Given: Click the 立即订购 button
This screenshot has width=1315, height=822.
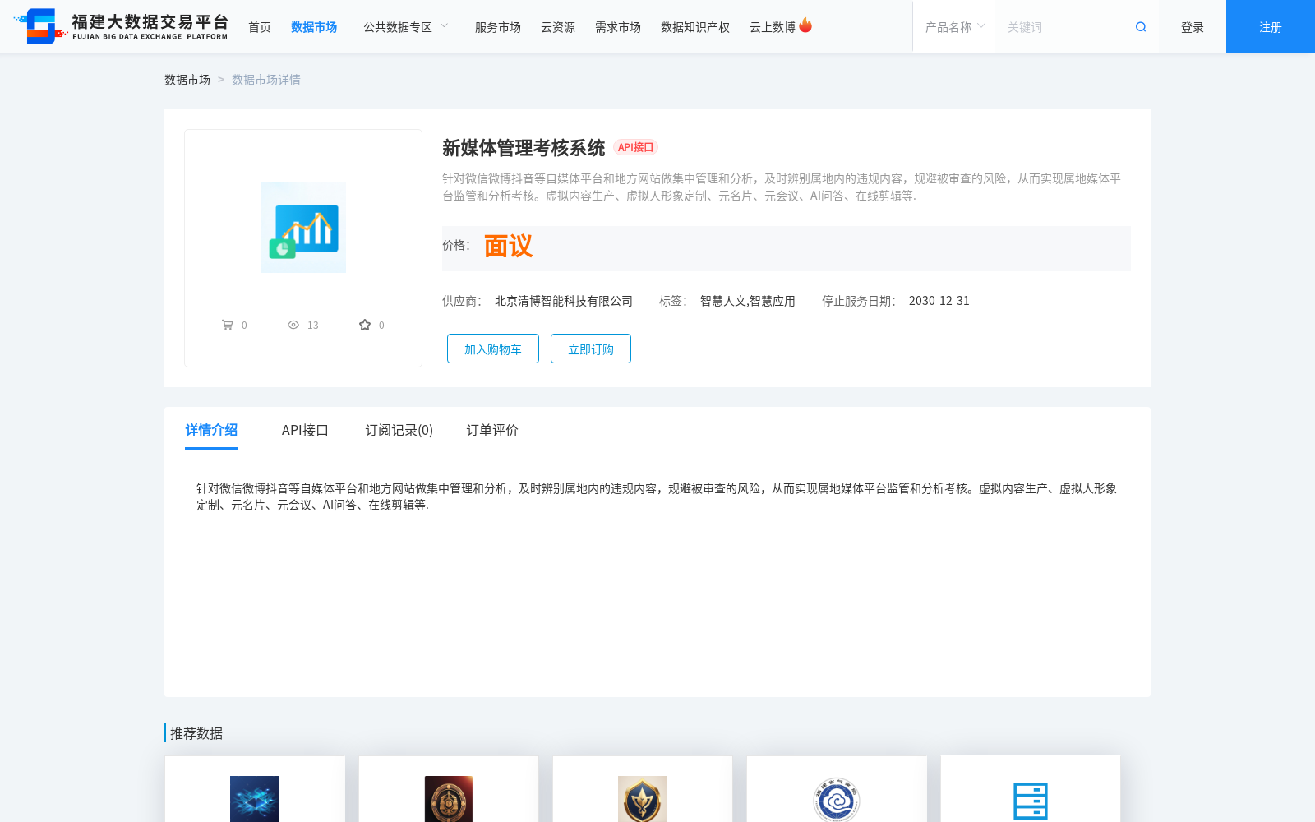Looking at the screenshot, I should point(591,349).
